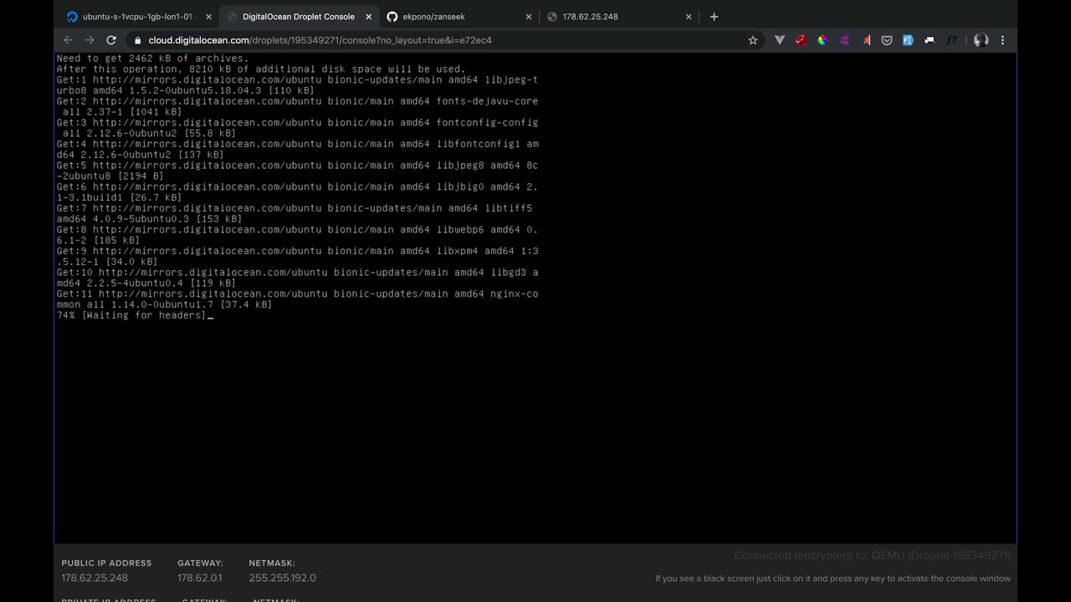This screenshot has height=602, width=1071.
Task: Open the red ruby gem extension
Action: 801,40
